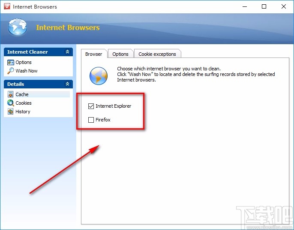Click the Firefox label text
Viewport: 294px width, 230px height.
[103, 120]
